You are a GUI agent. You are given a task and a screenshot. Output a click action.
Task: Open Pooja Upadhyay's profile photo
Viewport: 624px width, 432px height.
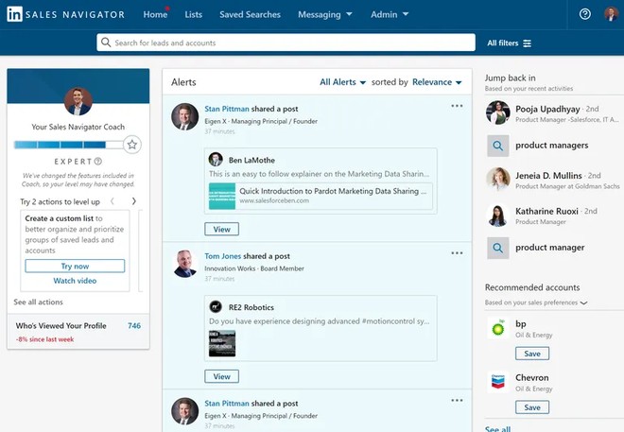point(498,112)
